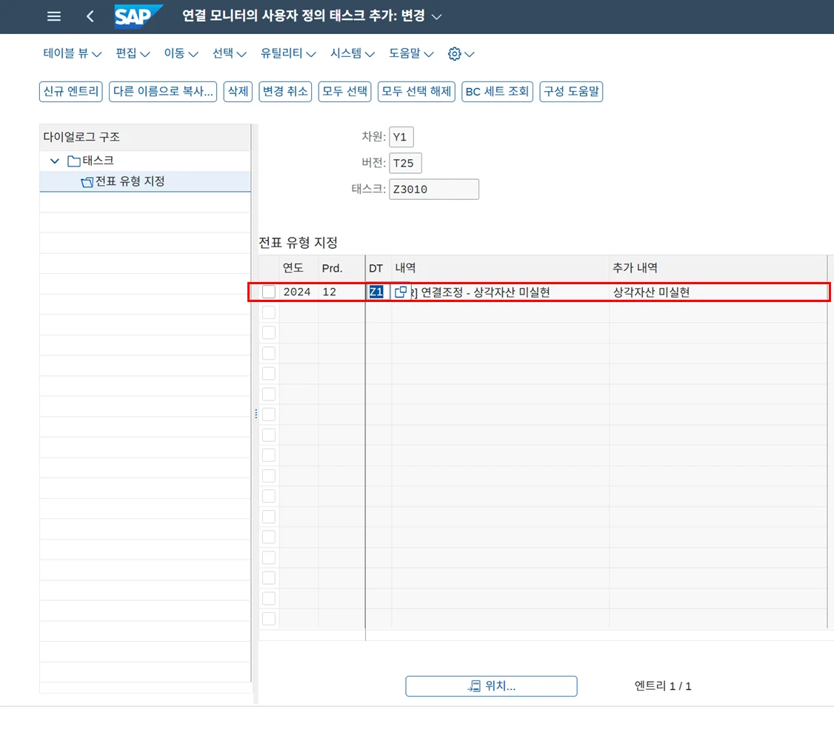
Task: Tick the second empty row checkbox
Action: [x=269, y=333]
